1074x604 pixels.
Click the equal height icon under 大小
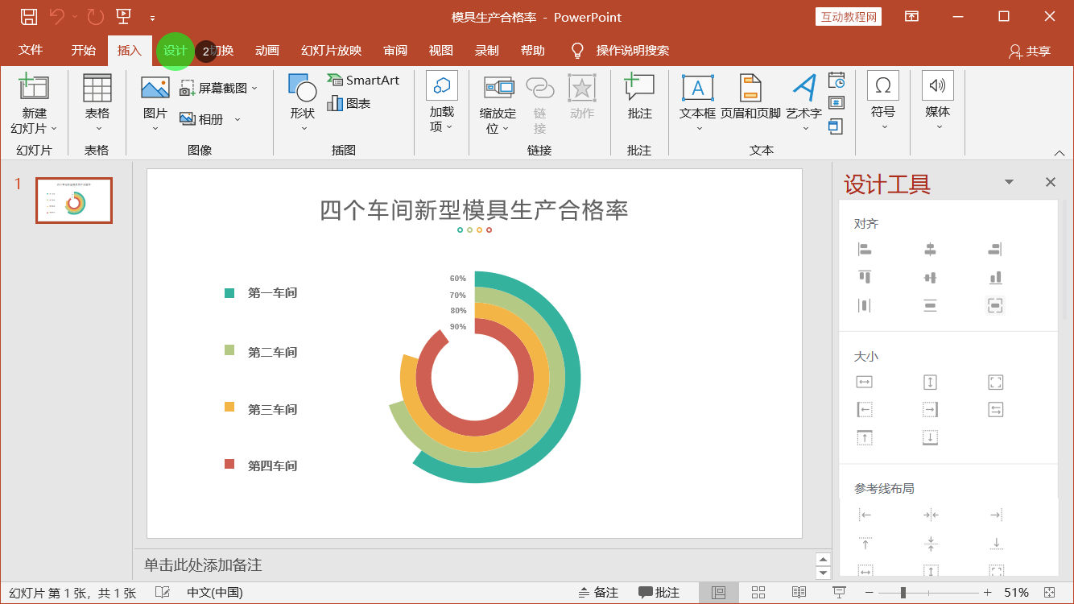click(x=931, y=383)
